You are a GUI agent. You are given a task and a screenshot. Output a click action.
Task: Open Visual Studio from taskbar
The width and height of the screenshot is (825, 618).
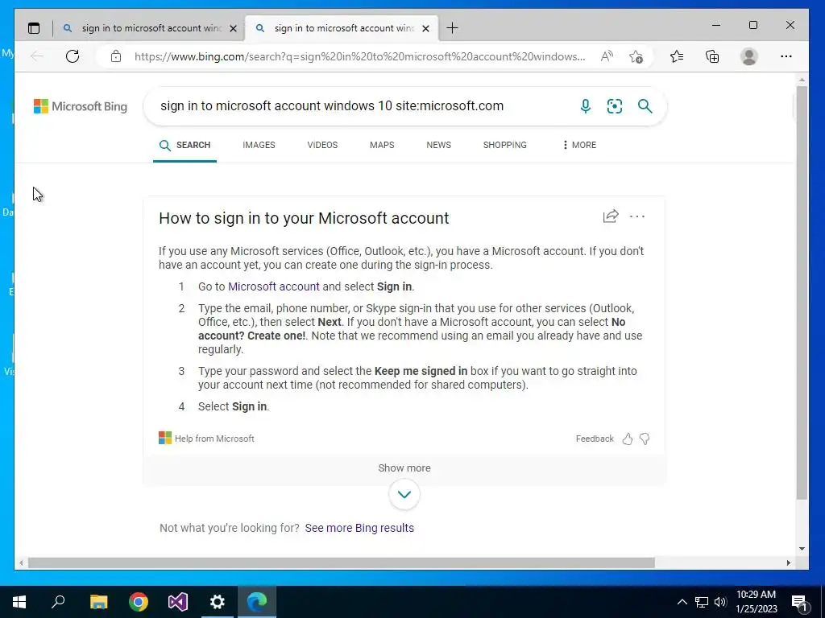tap(178, 602)
